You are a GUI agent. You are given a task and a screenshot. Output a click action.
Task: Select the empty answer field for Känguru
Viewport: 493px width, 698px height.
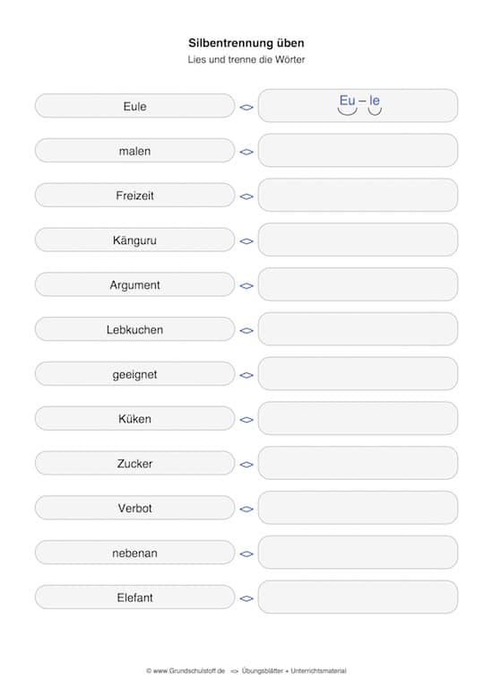point(358,240)
